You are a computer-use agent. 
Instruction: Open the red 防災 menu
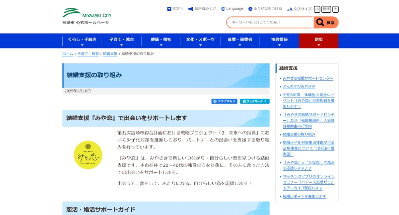coord(318,41)
